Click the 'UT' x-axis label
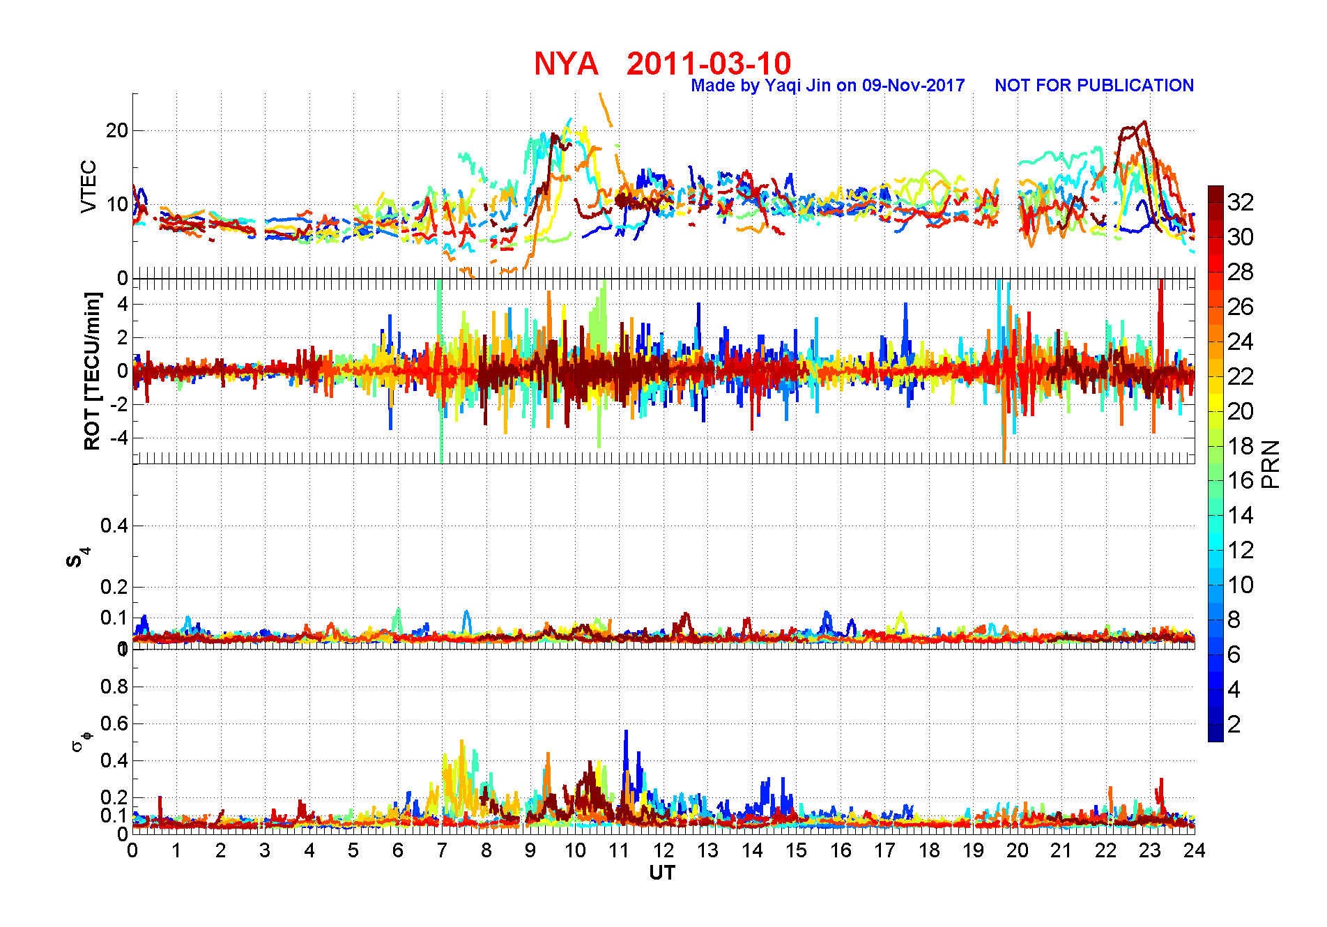 point(662,873)
